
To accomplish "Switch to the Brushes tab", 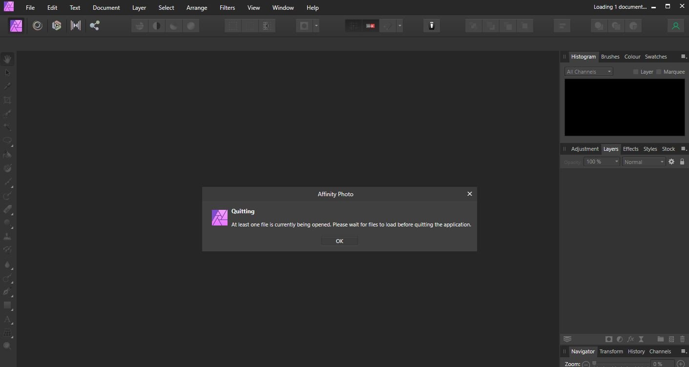I will (610, 57).
